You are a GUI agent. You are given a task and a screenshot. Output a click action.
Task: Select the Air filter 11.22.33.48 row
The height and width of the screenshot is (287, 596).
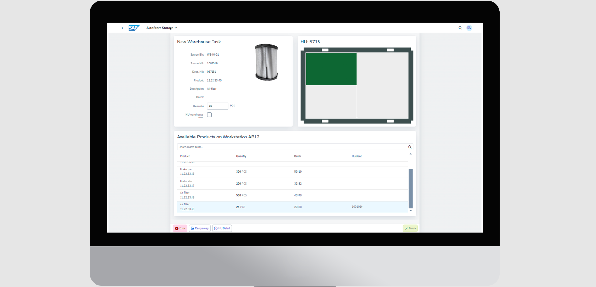click(x=293, y=195)
